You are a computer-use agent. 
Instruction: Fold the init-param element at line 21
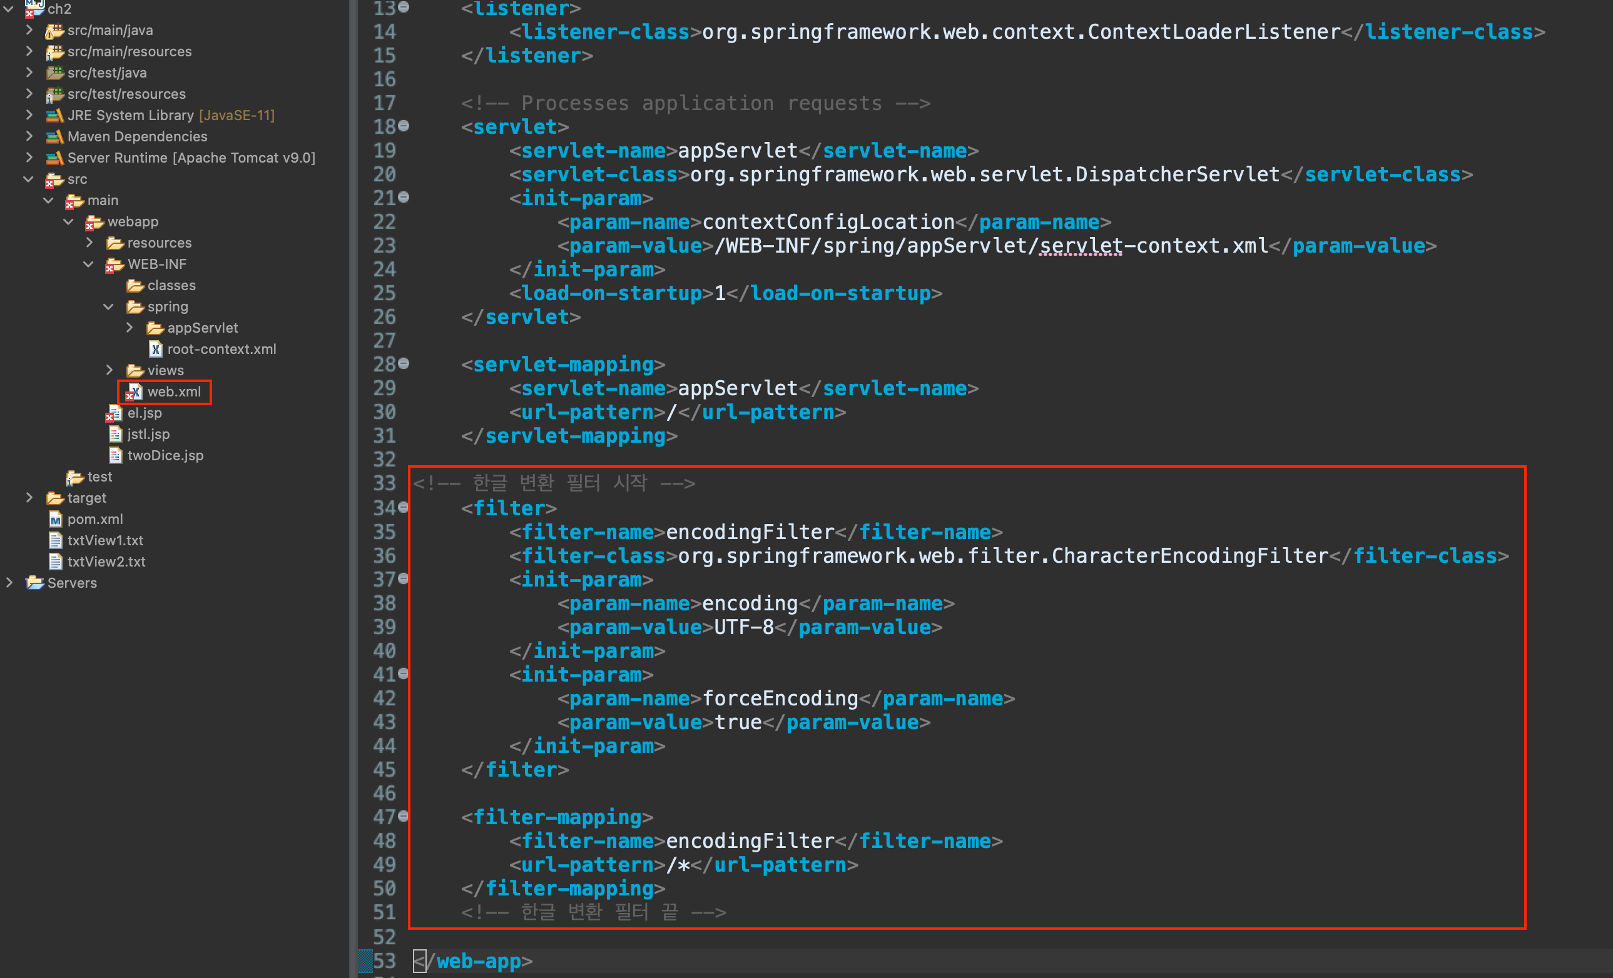[x=404, y=197]
